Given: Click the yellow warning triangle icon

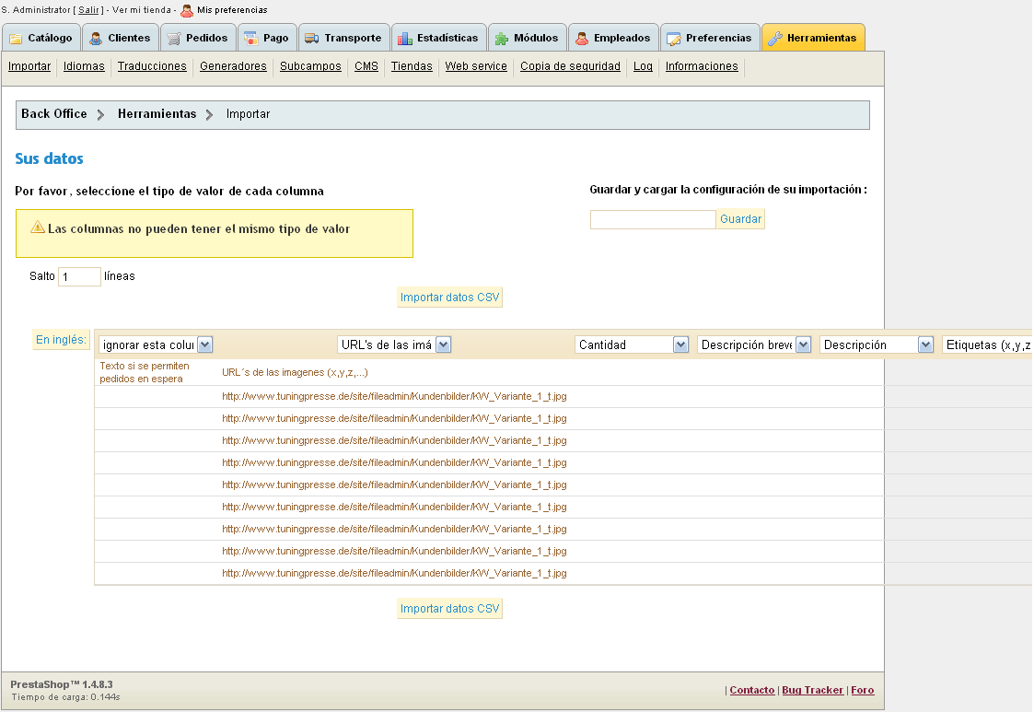Looking at the screenshot, I should (38, 227).
